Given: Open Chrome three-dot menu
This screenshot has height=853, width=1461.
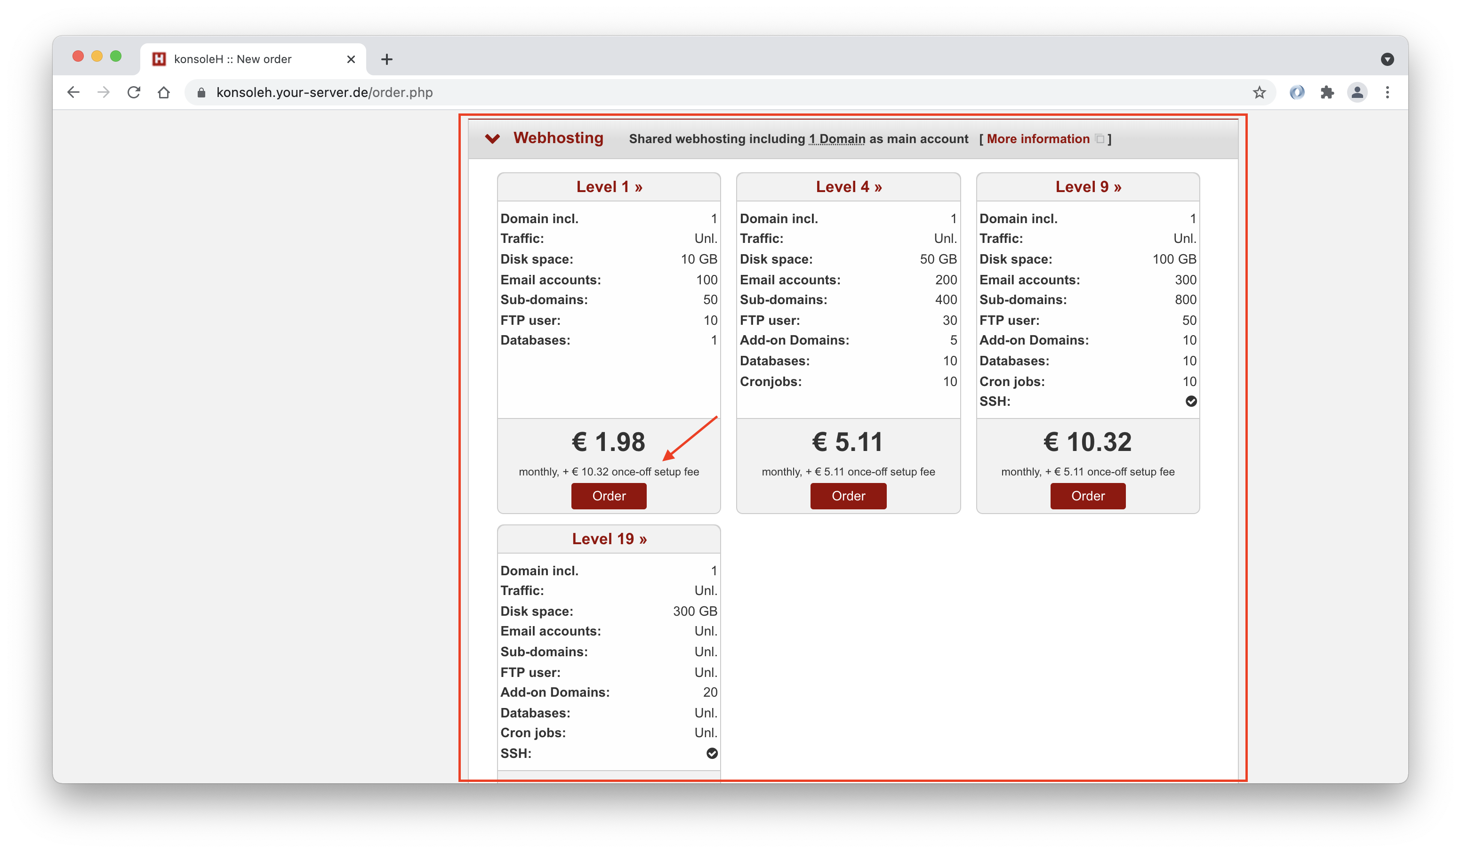Looking at the screenshot, I should (x=1388, y=92).
